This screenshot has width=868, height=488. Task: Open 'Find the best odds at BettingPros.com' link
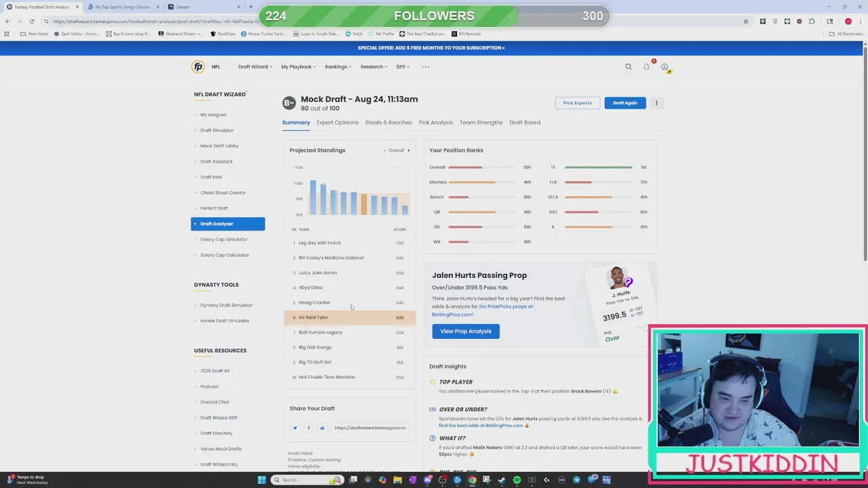(x=481, y=426)
